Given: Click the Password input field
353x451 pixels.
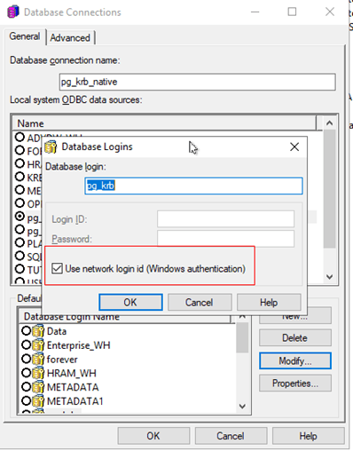Looking at the screenshot, I should 225,239.
